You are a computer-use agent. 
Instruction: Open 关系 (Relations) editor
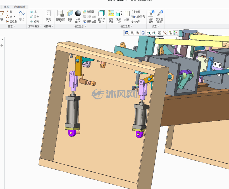[x=136, y=22]
